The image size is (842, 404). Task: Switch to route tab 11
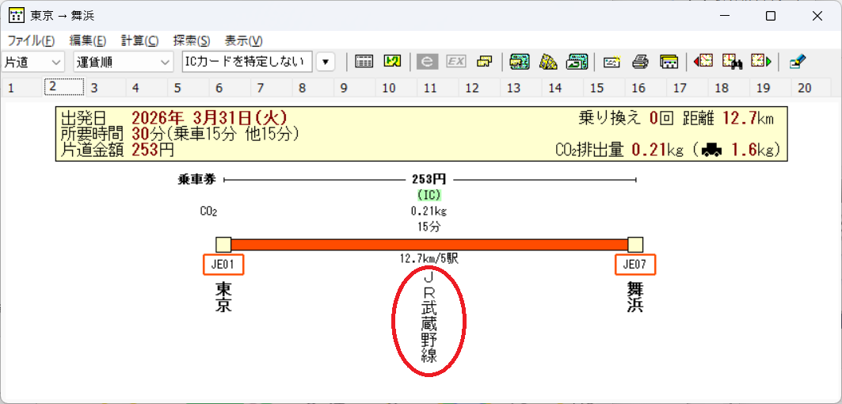pyautogui.click(x=438, y=88)
